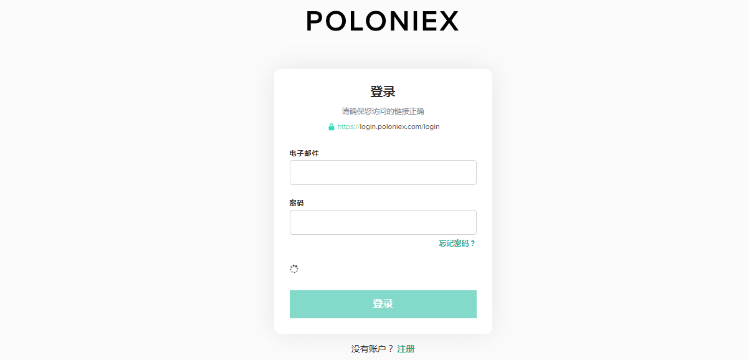This screenshot has height=360, width=749.
Task: Submit with the green 登录 button
Action: (383, 304)
